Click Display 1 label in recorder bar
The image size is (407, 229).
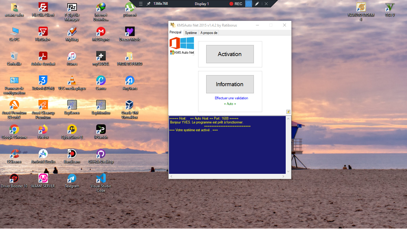tap(202, 4)
